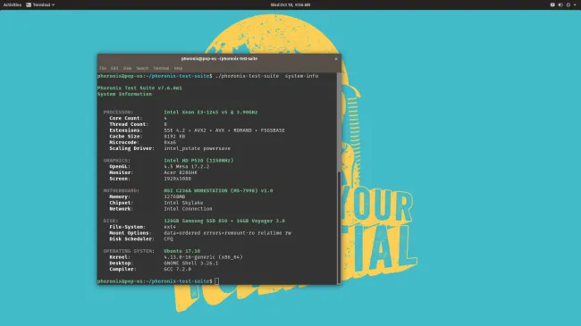
Task: Click the Ubuntu 17.10 operating system line
Action: click(x=182, y=251)
